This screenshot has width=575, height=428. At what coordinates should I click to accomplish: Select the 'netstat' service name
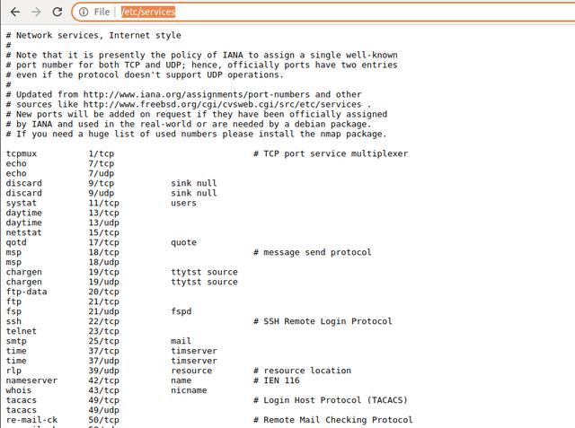(x=24, y=233)
